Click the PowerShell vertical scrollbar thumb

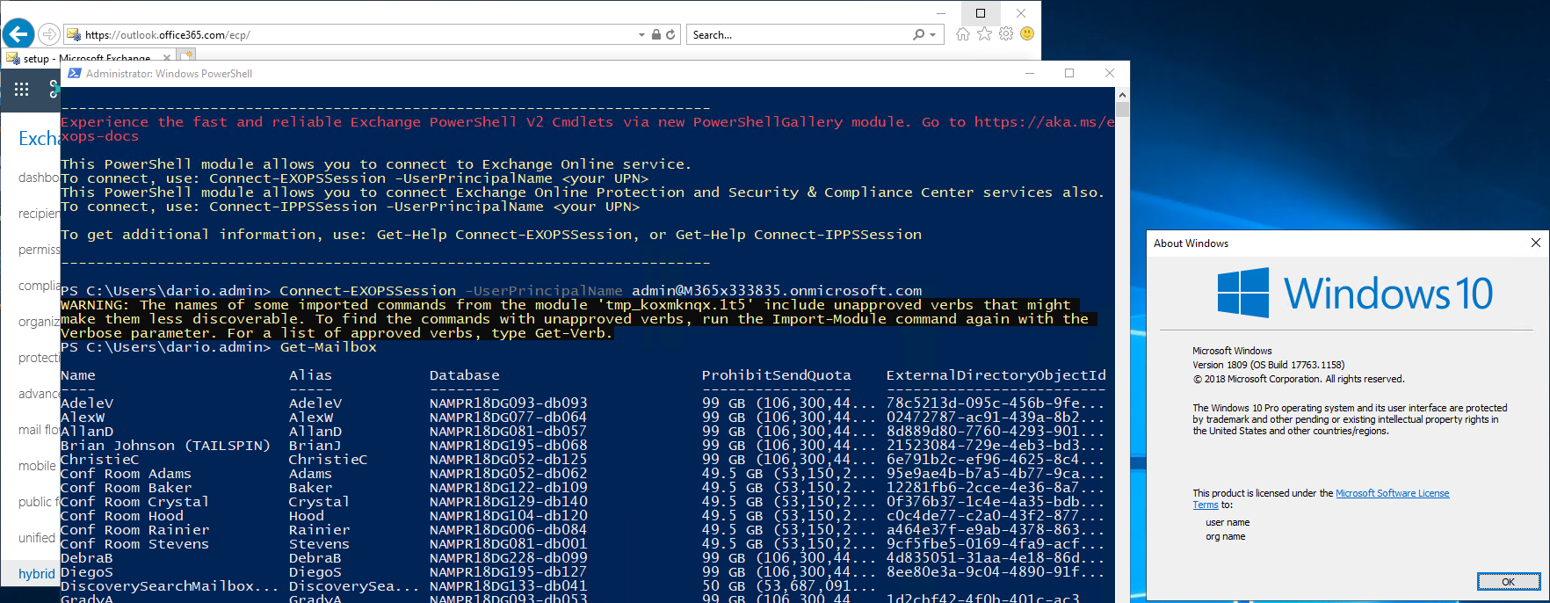coord(1122,110)
